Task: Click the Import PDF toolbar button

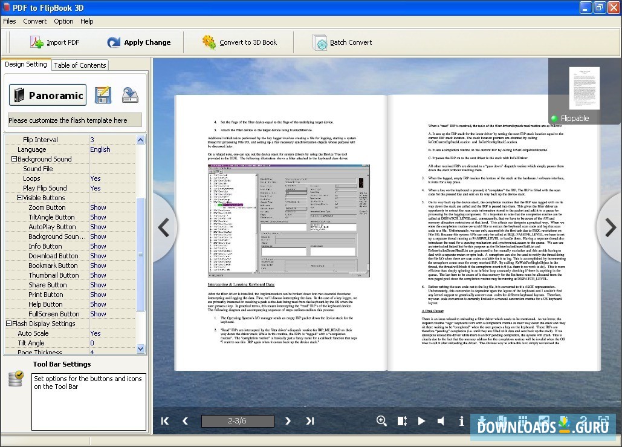Action: click(55, 42)
